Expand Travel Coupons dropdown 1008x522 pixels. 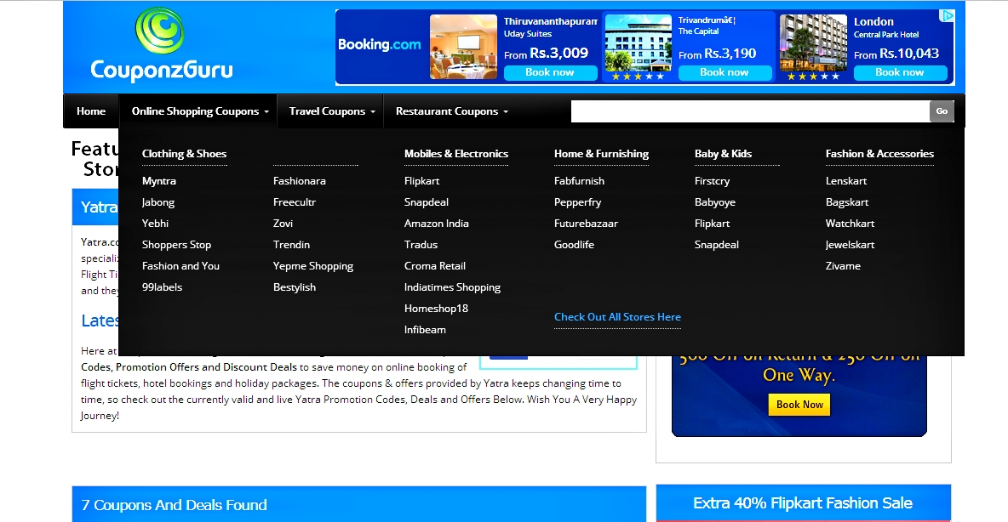(x=332, y=111)
